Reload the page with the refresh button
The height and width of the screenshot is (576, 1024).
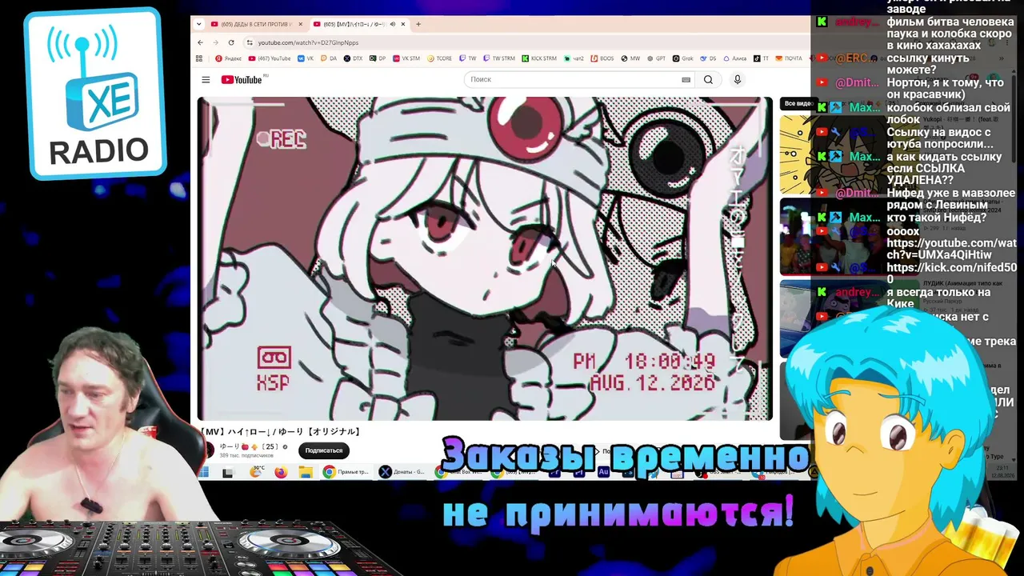tap(231, 42)
